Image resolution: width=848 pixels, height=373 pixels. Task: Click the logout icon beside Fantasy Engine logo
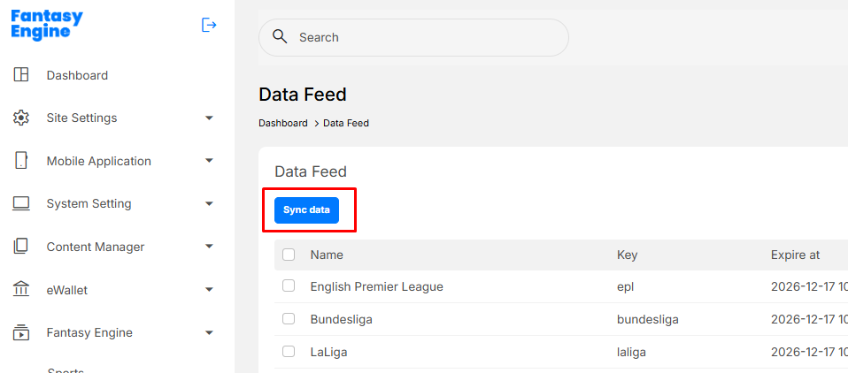(209, 25)
